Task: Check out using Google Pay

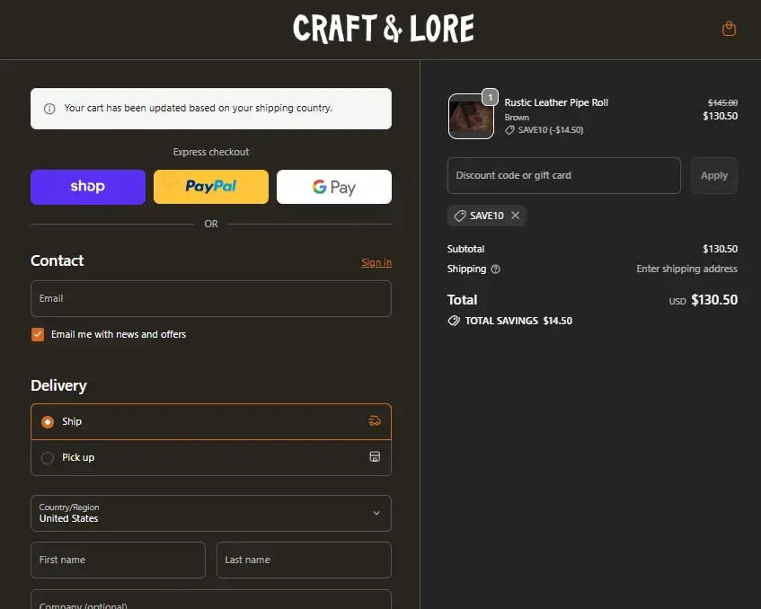Action: pos(334,187)
